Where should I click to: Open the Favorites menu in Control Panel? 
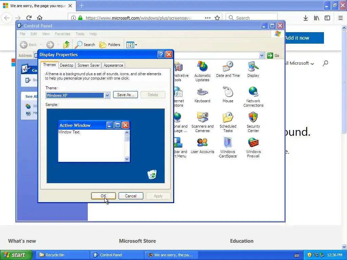pyautogui.click(x=62, y=34)
